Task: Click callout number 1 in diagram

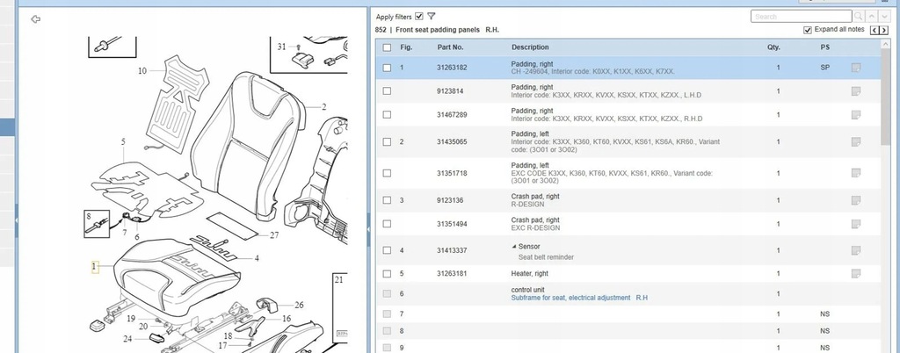Action: pos(95,266)
